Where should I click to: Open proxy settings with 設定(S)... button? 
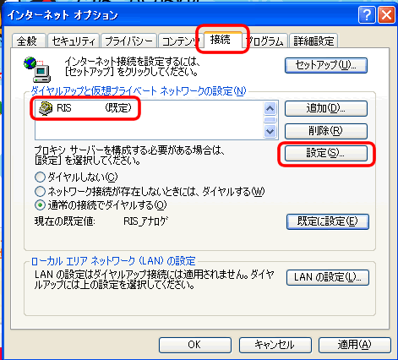326,153
